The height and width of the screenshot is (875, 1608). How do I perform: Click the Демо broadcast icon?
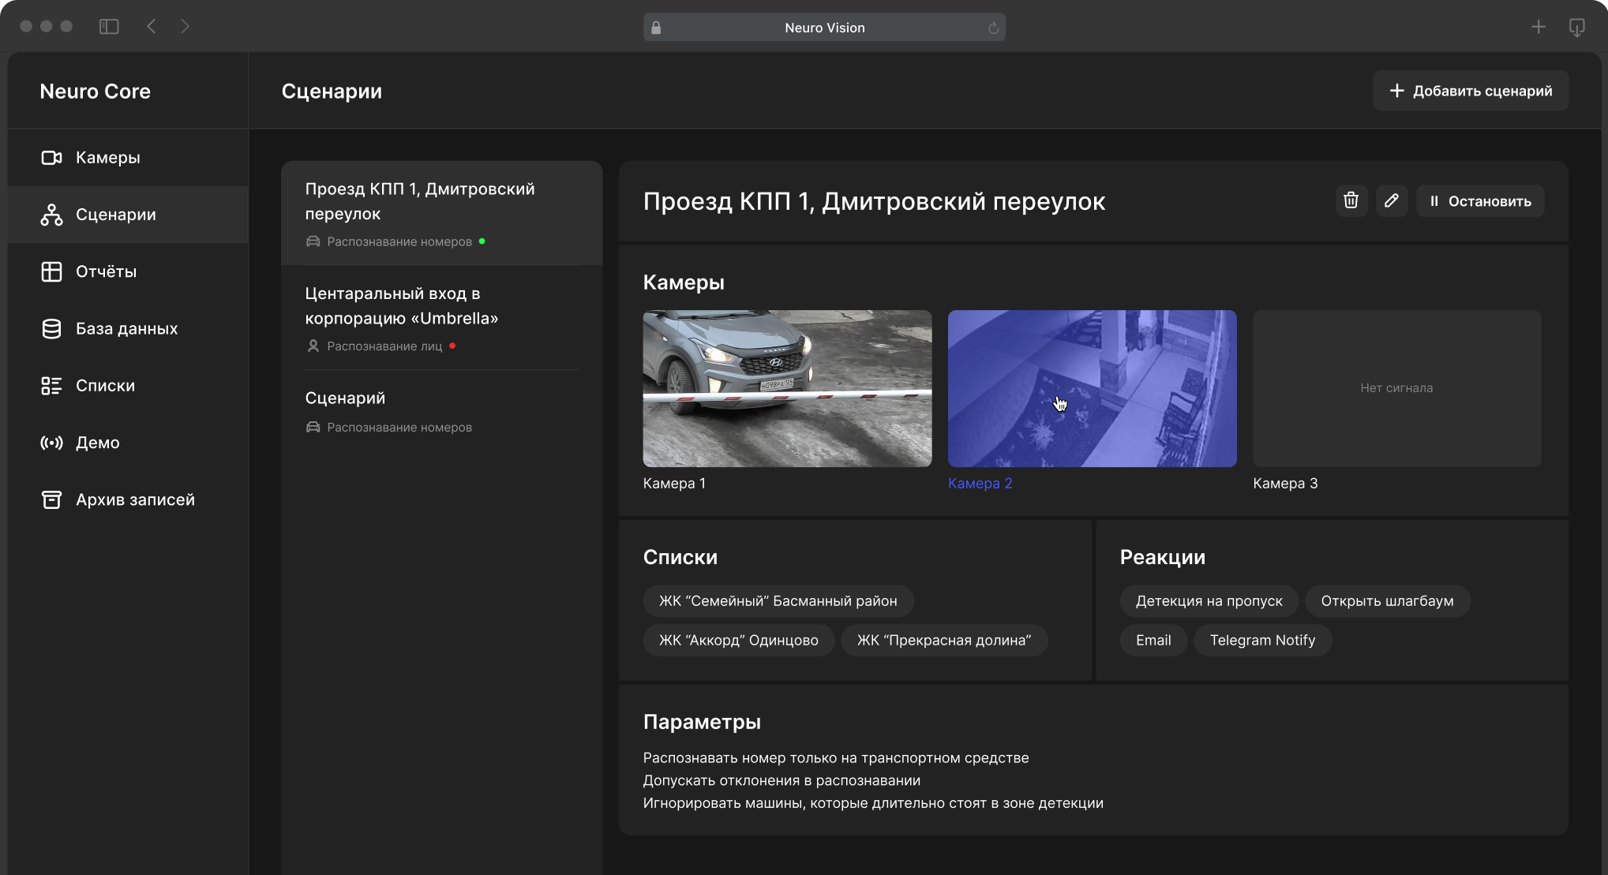(51, 443)
